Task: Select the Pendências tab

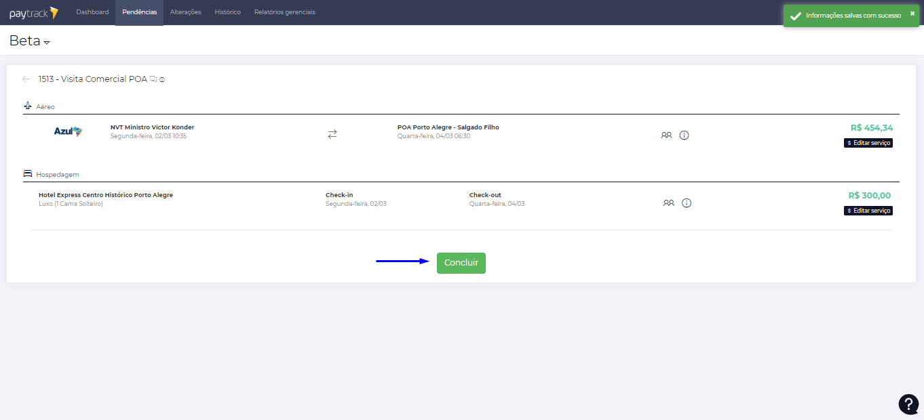Action: pyautogui.click(x=140, y=12)
